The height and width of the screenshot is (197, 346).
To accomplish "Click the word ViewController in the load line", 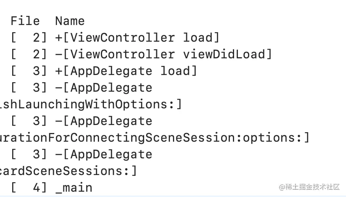I will [x=122, y=38].
